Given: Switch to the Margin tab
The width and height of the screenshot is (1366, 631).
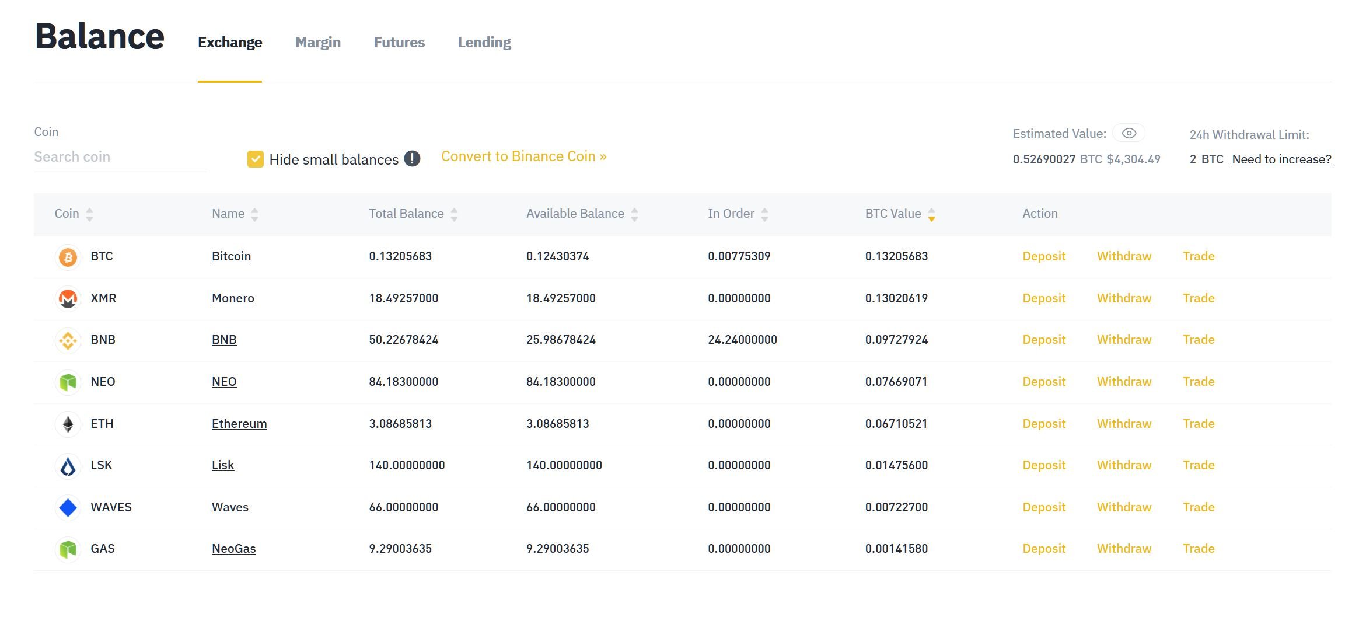Looking at the screenshot, I should point(318,43).
